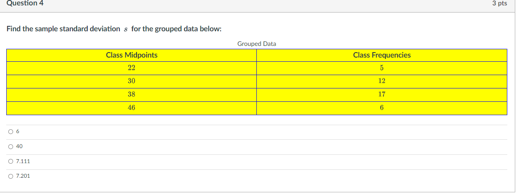Click the frequency cell showing 5
The width and height of the screenshot is (519, 194).
(x=382, y=68)
